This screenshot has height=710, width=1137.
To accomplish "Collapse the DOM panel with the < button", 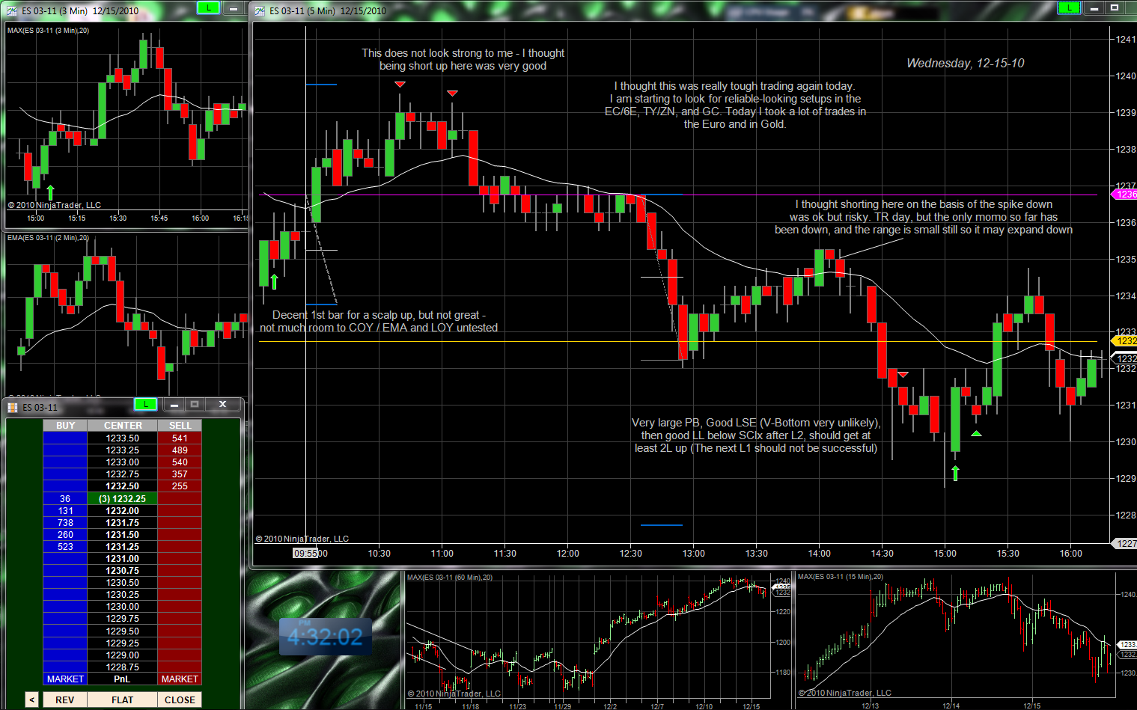I will click(31, 700).
